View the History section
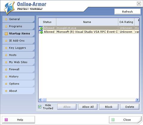This screenshot has height=125, width=143. coord(18,76)
